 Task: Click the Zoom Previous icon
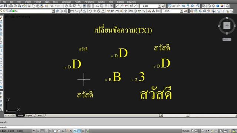[x=79, y=6]
